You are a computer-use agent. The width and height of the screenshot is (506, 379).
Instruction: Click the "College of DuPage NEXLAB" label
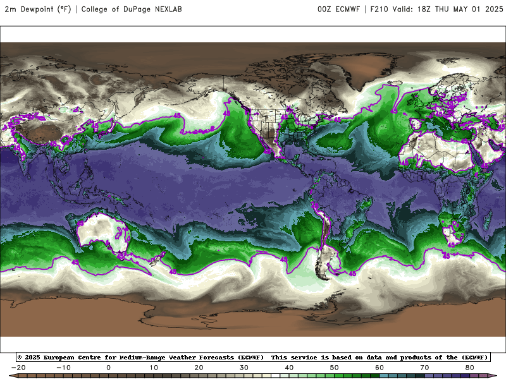[x=132, y=9]
